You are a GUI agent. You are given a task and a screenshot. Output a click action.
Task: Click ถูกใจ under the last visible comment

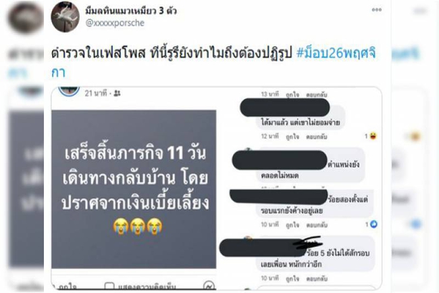pos(292,279)
